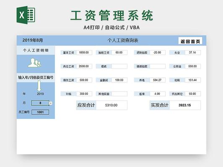Click the year value 2019
The image size is (223, 167).
40,94
